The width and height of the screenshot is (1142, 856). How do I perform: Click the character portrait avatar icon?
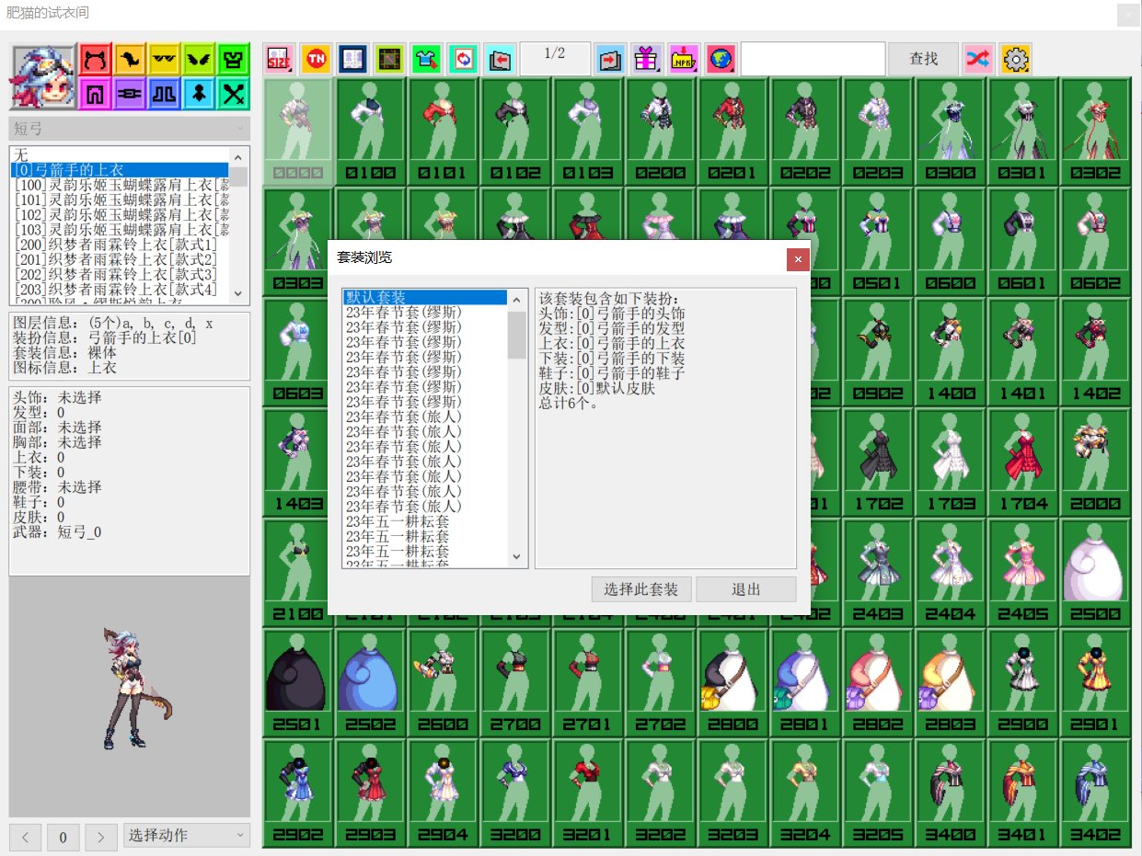coord(42,77)
